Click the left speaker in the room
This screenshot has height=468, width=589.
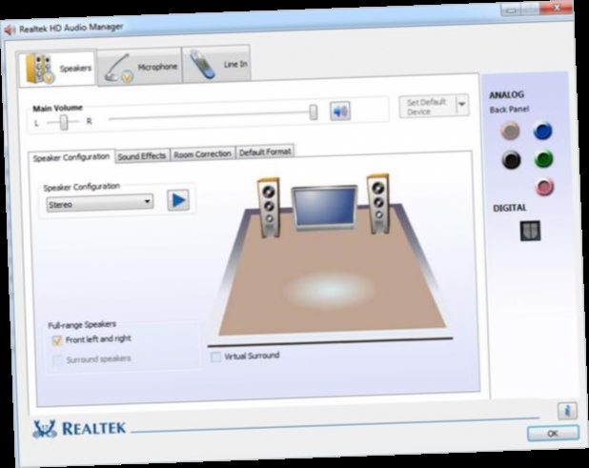(269, 208)
